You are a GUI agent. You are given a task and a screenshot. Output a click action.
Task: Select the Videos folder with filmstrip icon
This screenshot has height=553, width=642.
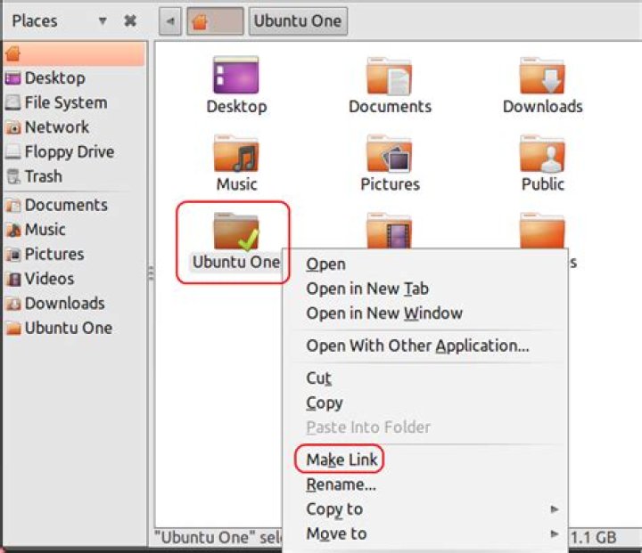click(x=390, y=231)
